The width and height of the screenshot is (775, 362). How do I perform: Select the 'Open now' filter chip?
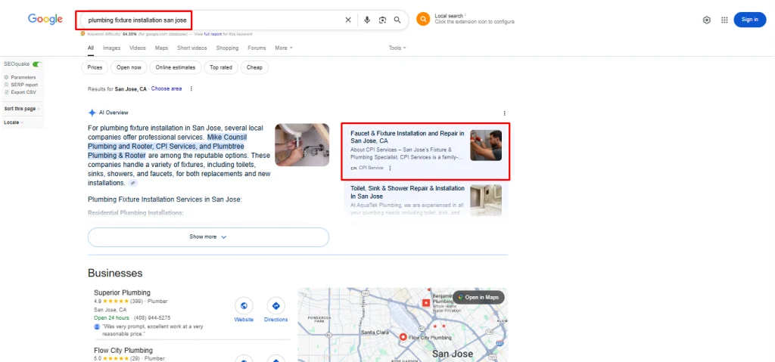point(129,67)
